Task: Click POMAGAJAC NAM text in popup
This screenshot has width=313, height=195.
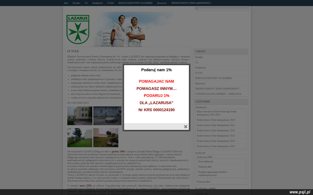Action: click(x=156, y=82)
